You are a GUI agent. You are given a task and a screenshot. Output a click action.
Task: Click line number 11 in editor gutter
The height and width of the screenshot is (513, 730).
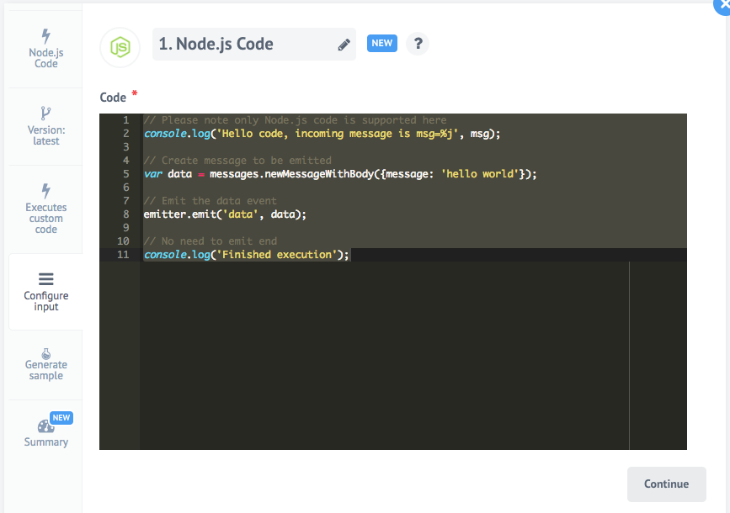pos(123,255)
